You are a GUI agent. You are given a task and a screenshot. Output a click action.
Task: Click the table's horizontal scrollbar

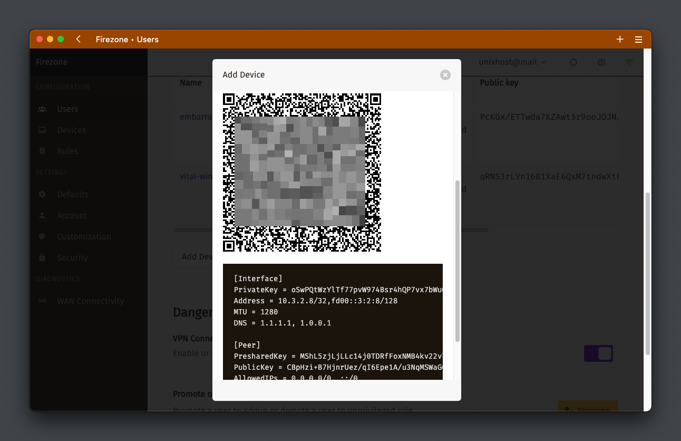(x=474, y=230)
